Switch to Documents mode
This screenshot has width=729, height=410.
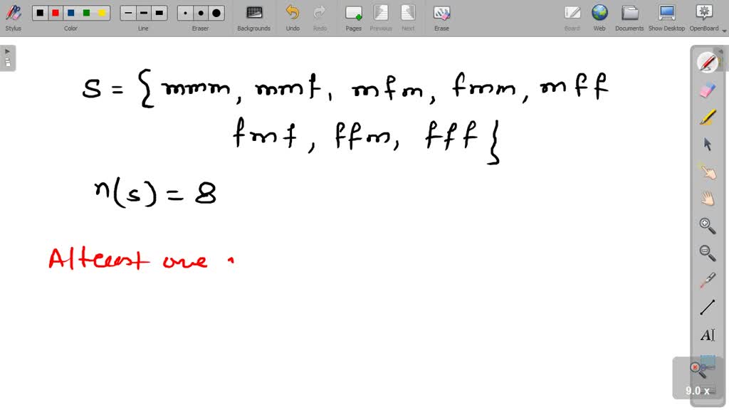(x=629, y=17)
